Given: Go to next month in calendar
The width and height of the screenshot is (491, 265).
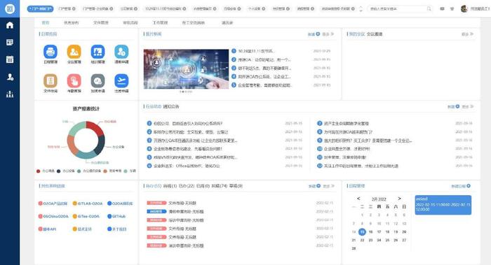Looking at the screenshot, I should click(x=399, y=199).
